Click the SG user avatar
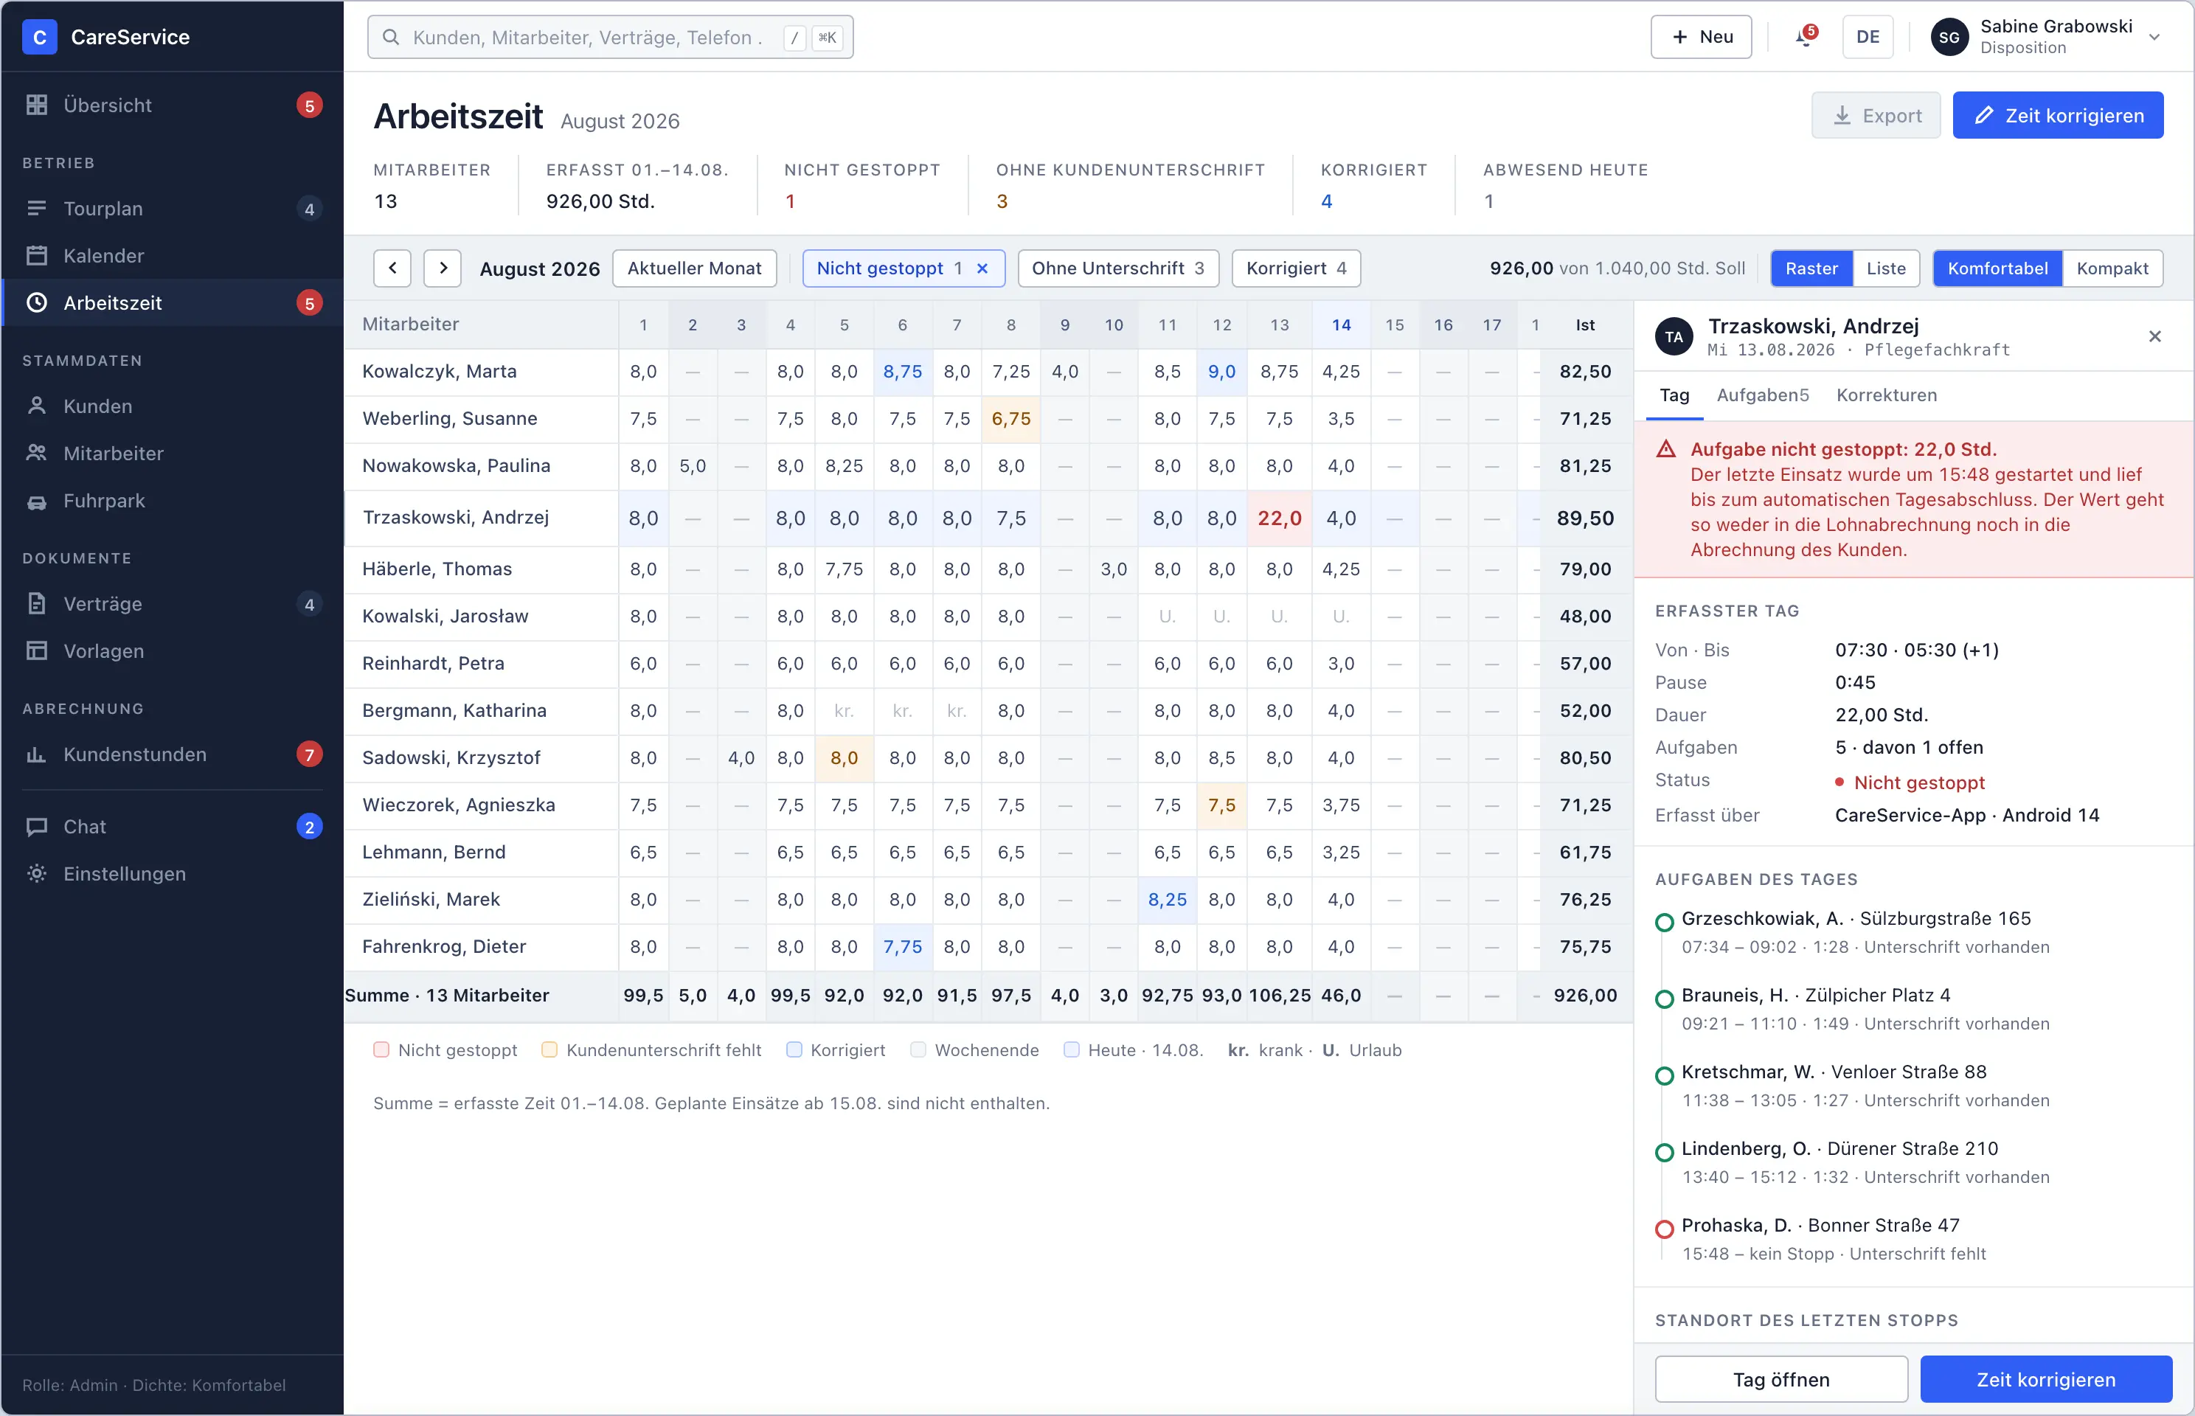2195x1416 pixels. coord(1949,37)
